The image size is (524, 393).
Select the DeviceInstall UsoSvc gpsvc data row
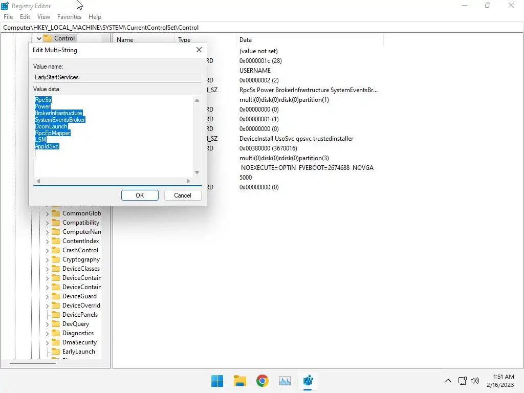pos(296,139)
